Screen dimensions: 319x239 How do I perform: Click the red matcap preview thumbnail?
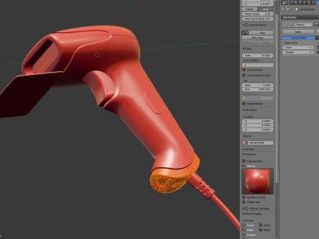click(x=258, y=181)
